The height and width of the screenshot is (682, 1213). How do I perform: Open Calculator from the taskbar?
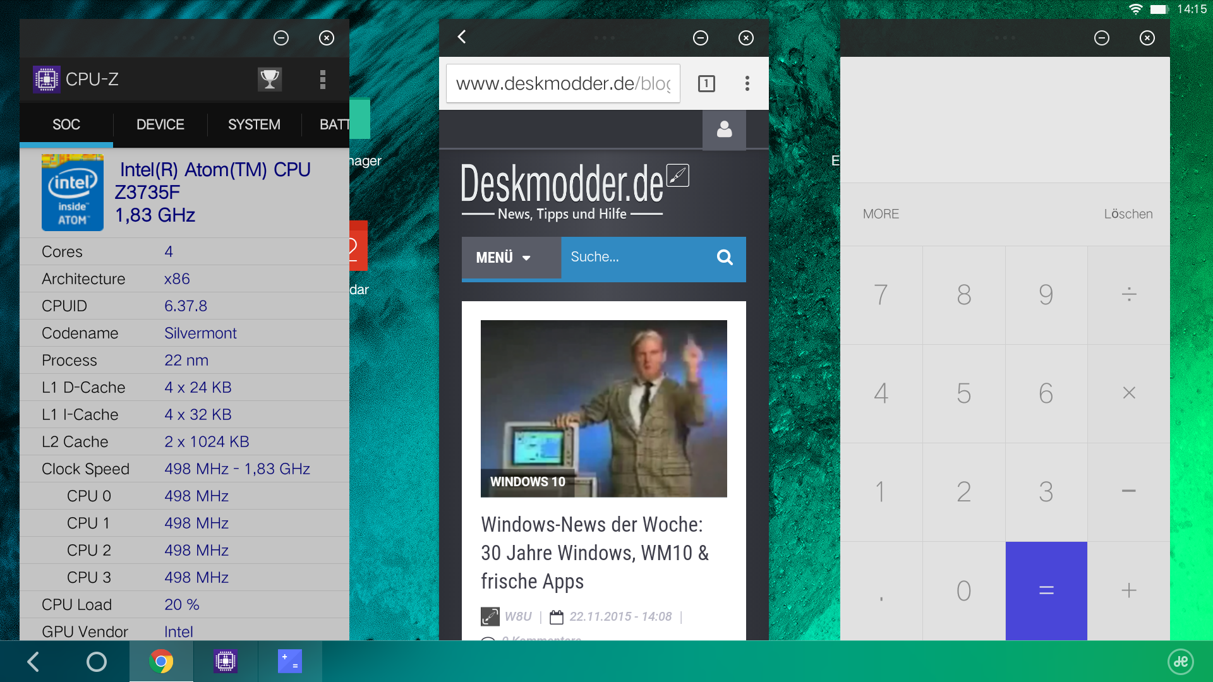coord(290,662)
